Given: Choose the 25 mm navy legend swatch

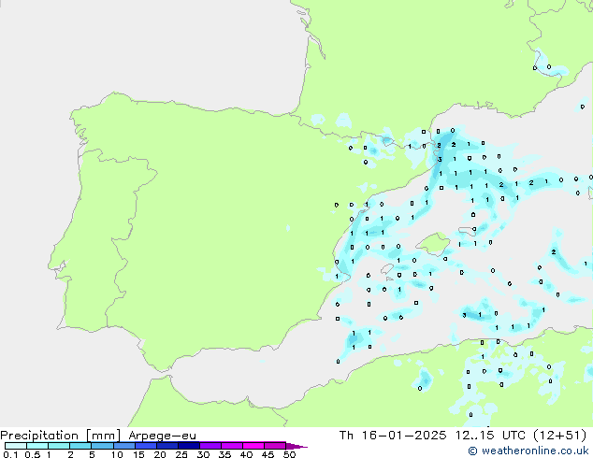Looking at the screenshot, I should pos(188,446).
